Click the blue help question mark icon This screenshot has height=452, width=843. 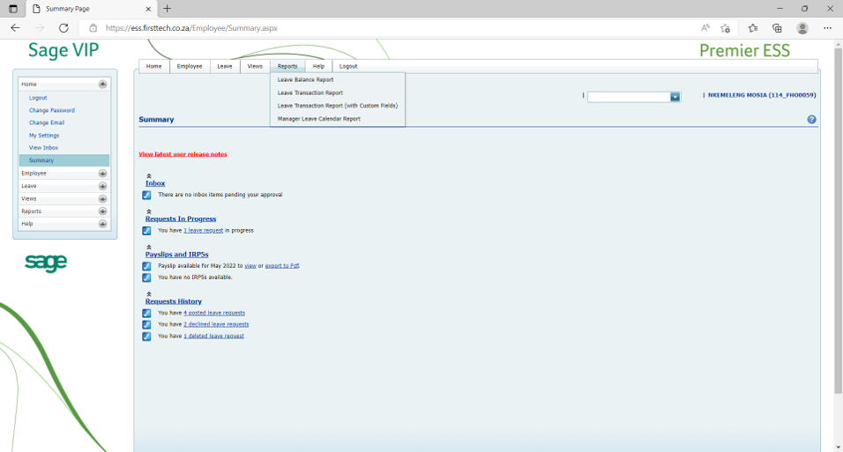[x=811, y=120]
